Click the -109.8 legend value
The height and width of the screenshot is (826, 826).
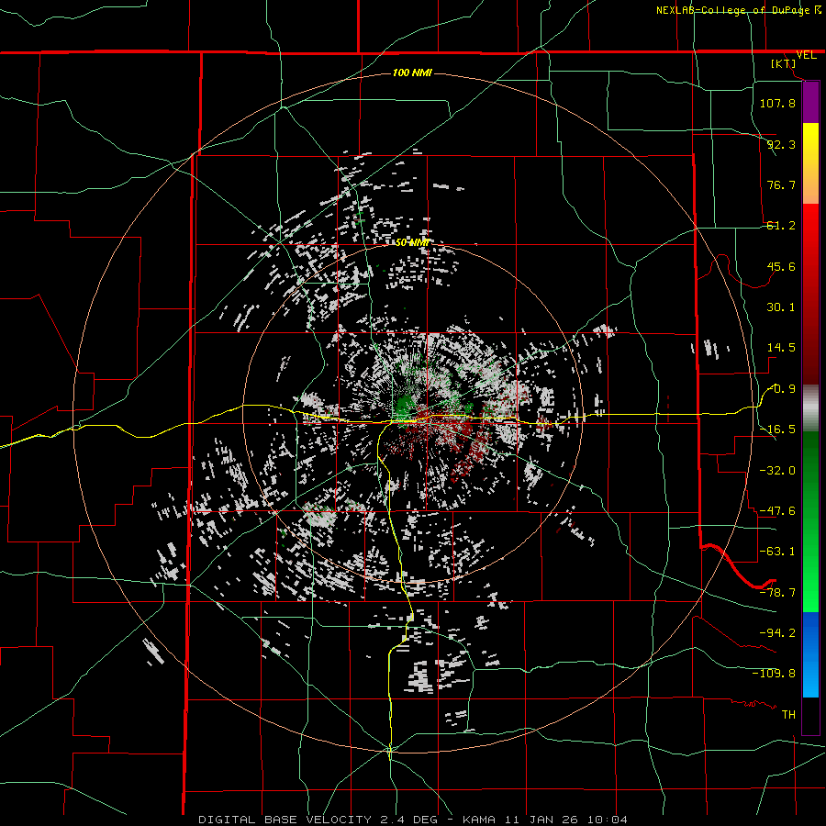(774, 674)
